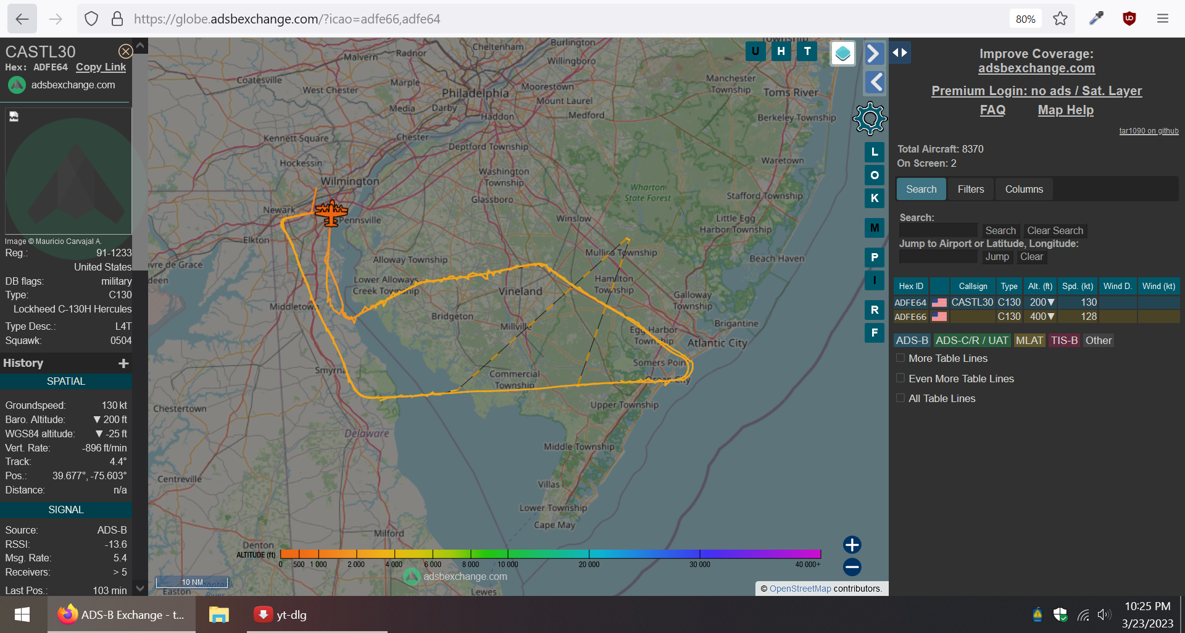
Task: Toggle the MLAT source legend
Action: tap(1029, 340)
